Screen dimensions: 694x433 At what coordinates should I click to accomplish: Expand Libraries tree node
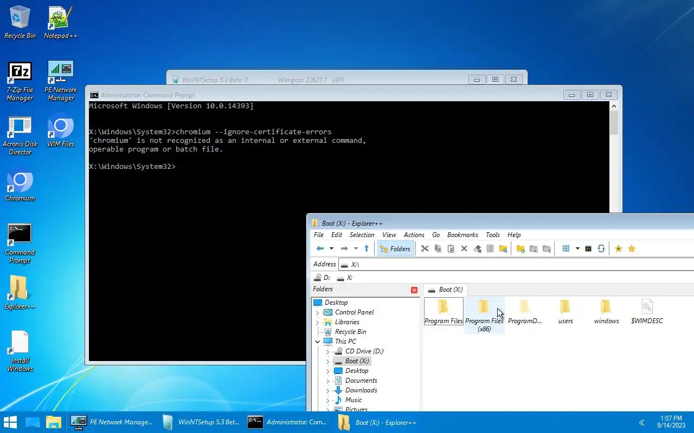click(318, 322)
